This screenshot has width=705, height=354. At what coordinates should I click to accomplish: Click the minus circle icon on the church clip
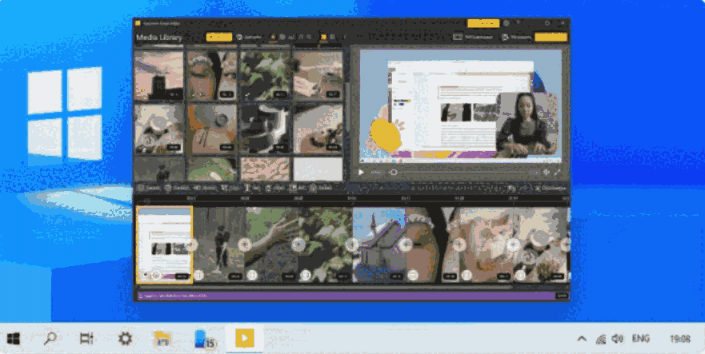coord(413,275)
